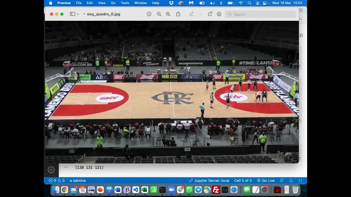Open the Apple menu
351x197 pixels.
[x=50, y=3]
